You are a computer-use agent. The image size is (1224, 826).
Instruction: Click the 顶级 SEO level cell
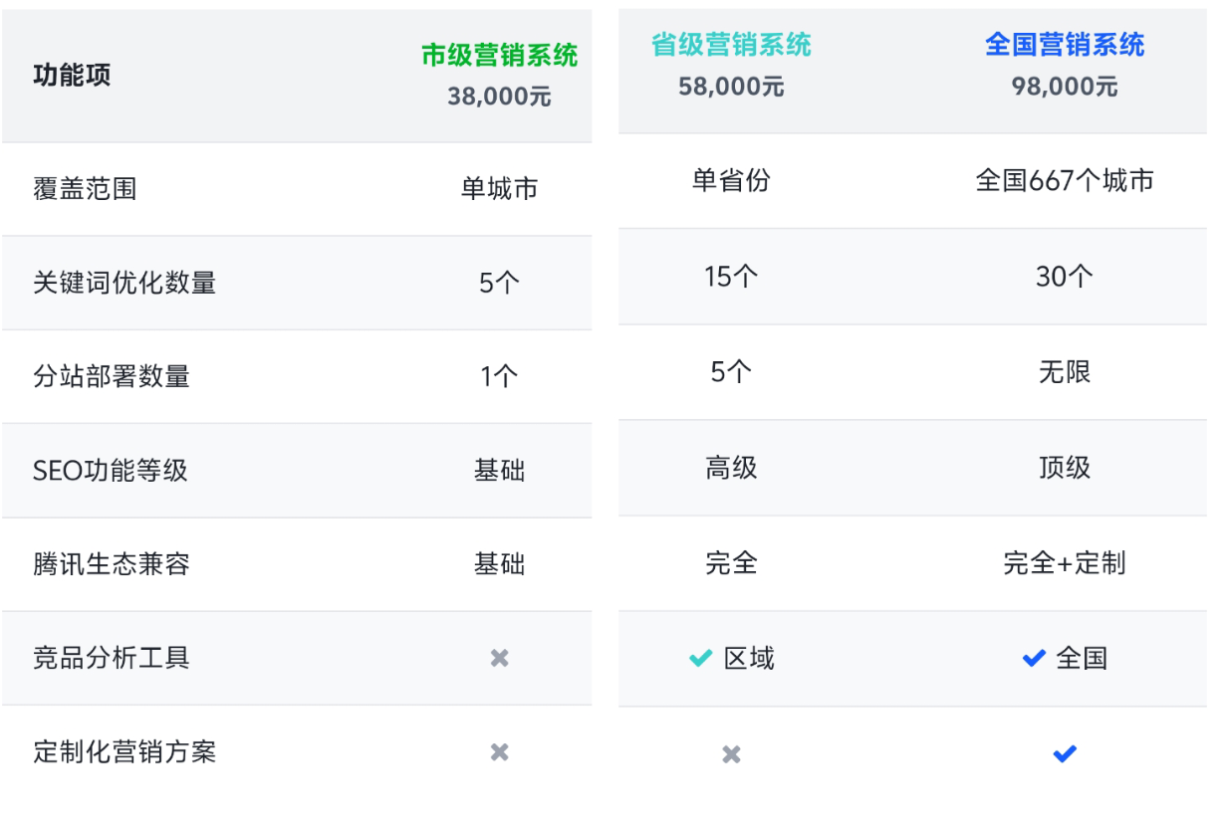click(x=1065, y=468)
